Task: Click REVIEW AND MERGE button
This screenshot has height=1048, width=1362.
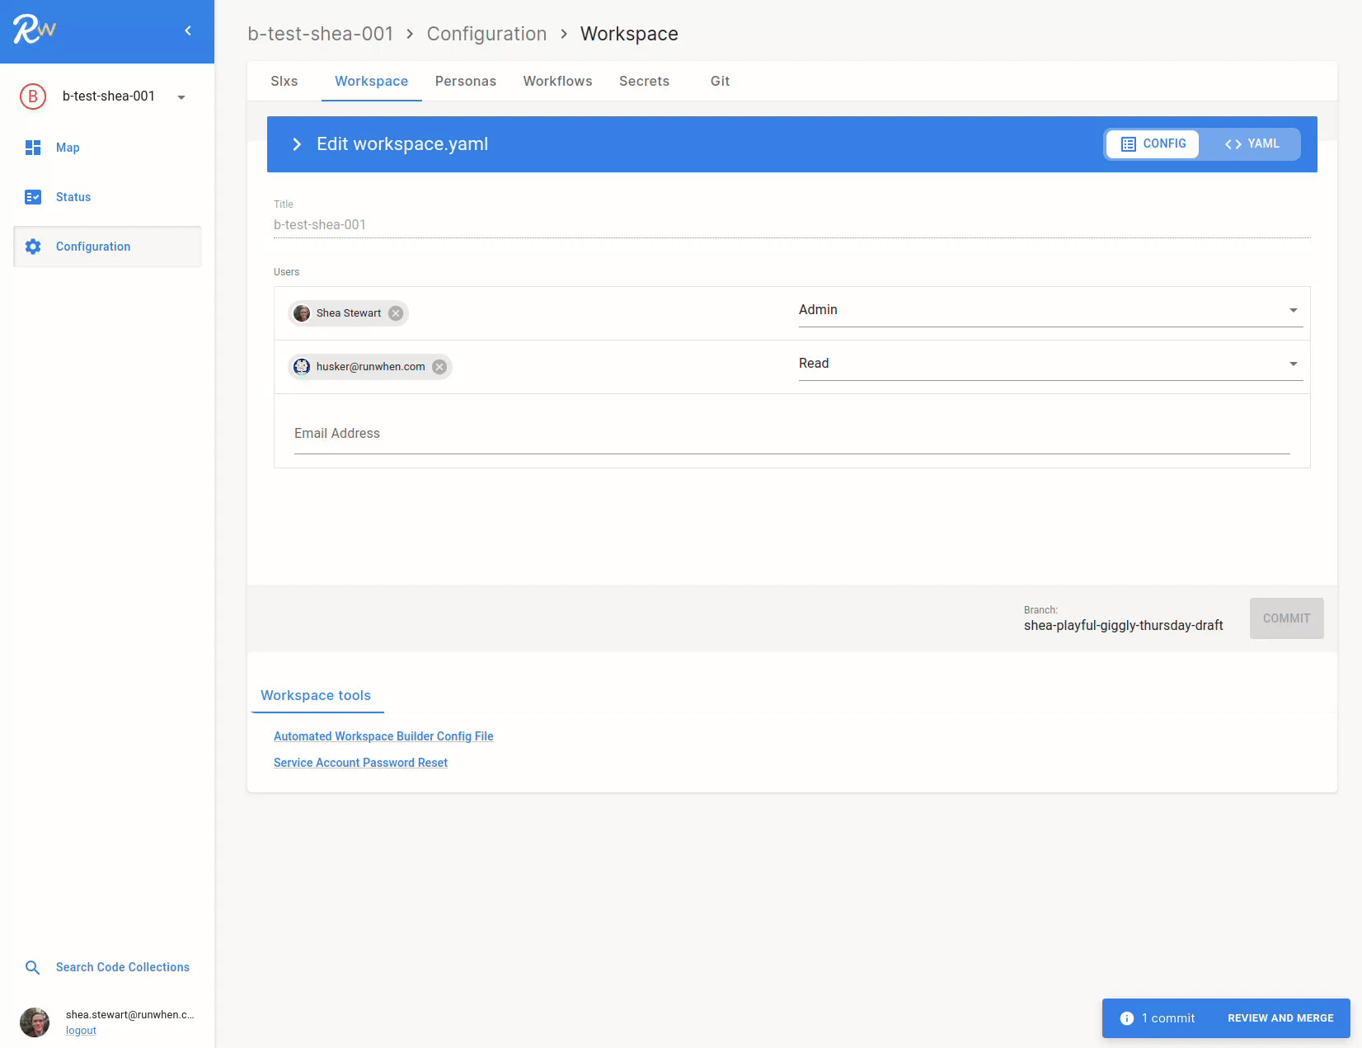Action: (1280, 1018)
